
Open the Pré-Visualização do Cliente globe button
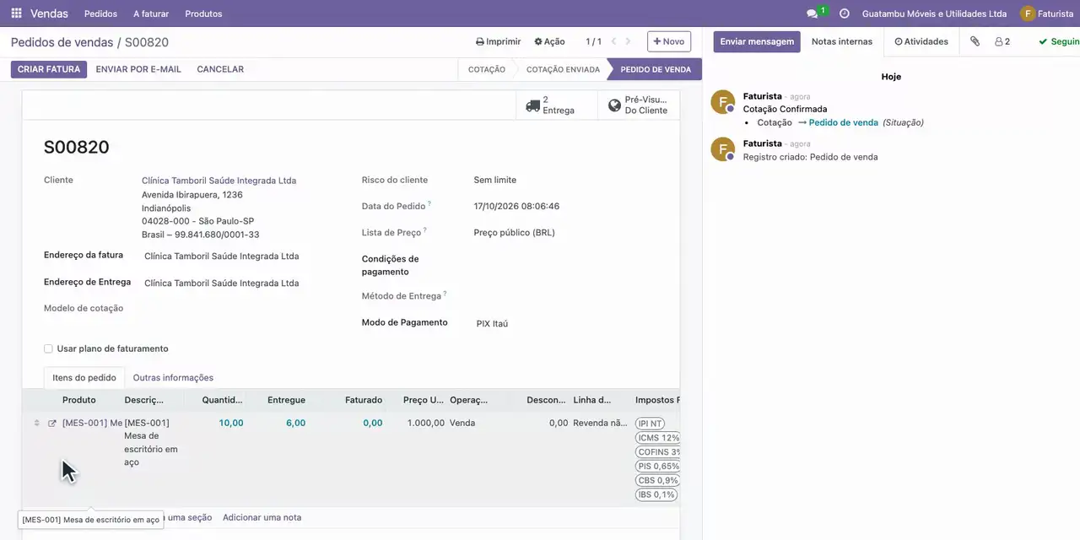[639, 105]
